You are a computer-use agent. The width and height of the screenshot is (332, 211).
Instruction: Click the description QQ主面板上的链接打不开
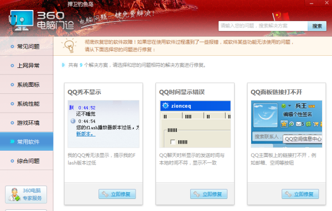[x=283, y=159]
